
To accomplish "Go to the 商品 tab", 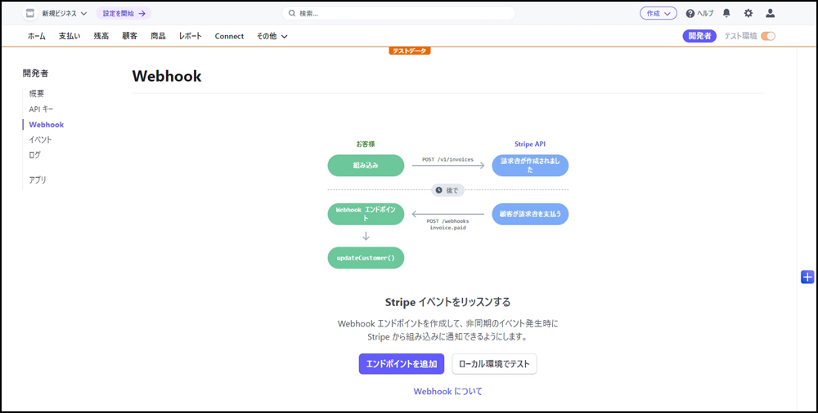I will pos(158,37).
